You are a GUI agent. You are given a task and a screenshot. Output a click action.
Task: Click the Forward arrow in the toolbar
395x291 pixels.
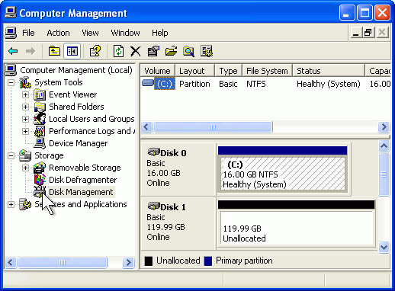31,51
